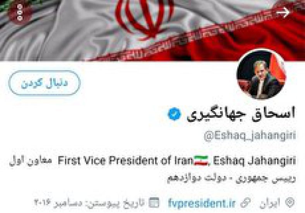Select the @Eshaq_jahangiri handle text

point(250,136)
